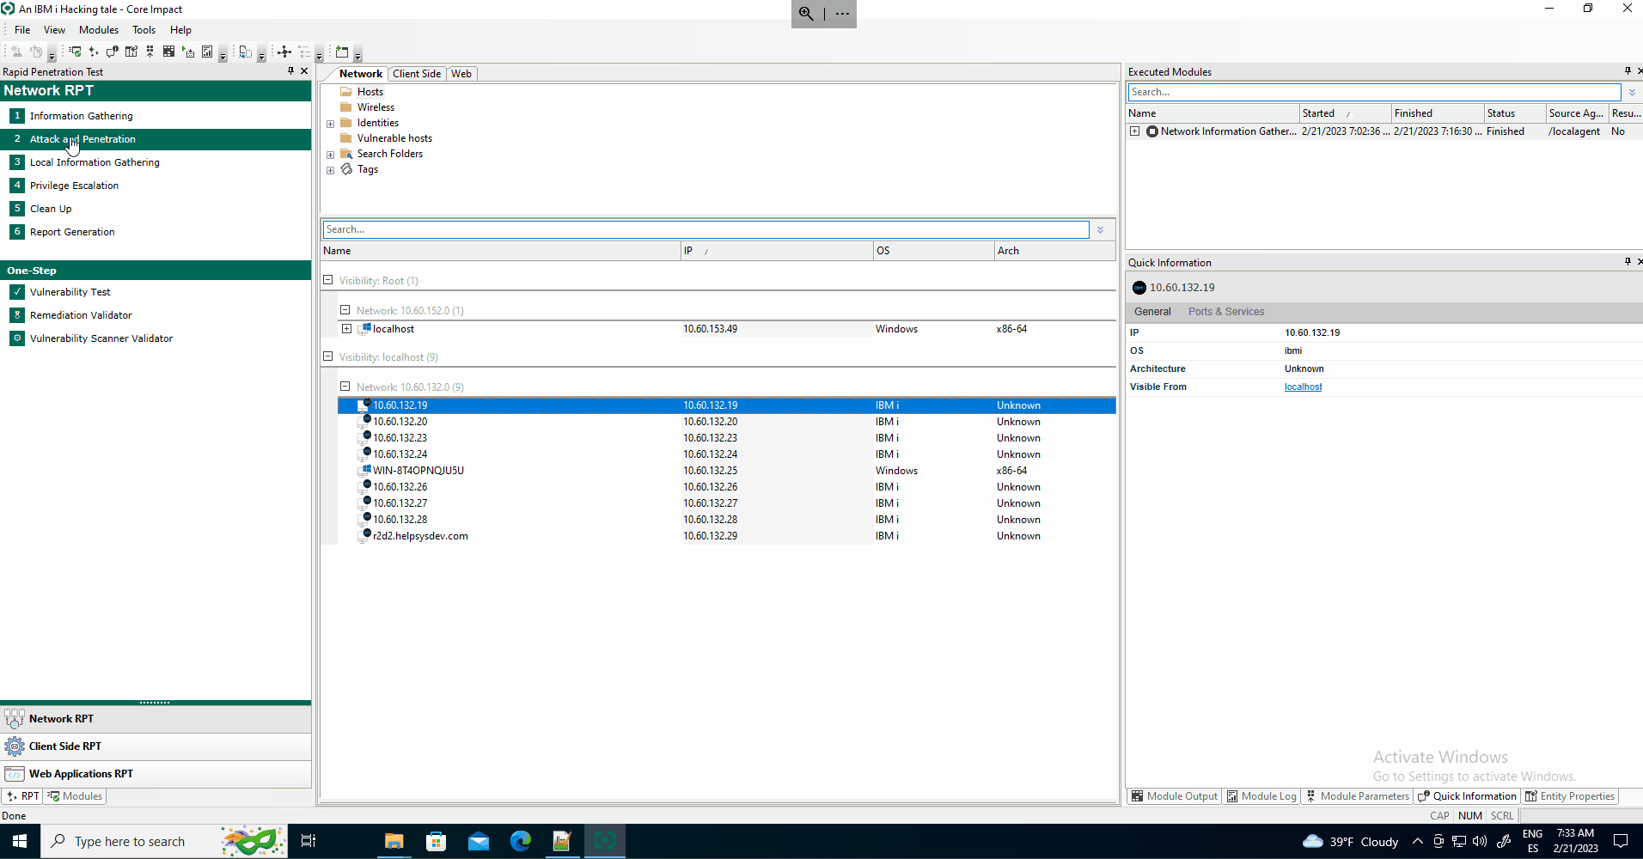Sort hosts by IP column
The height and width of the screenshot is (859, 1643).
[777, 251]
